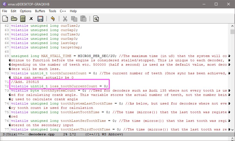Click the (C++//l WS Abbrev) mode indicator
The height and width of the screenshot is (141, 235).
tap(104, 134)
